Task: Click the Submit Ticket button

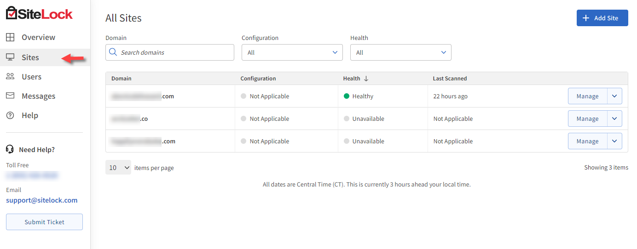Action: coord(44,222)
